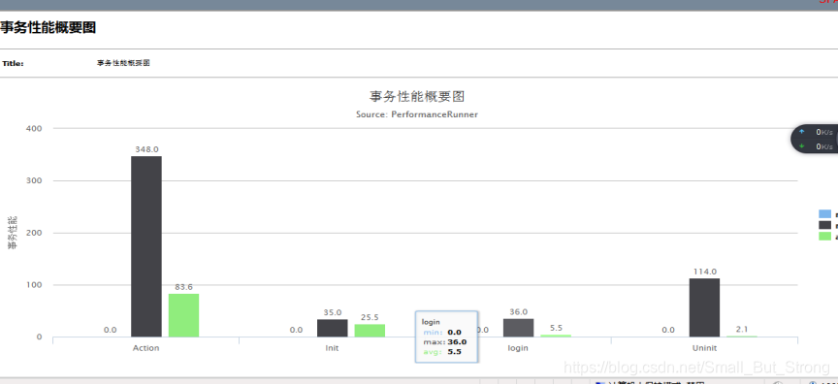
Task: Select the login max bar labeled 36.0
Action: [518, 328]
